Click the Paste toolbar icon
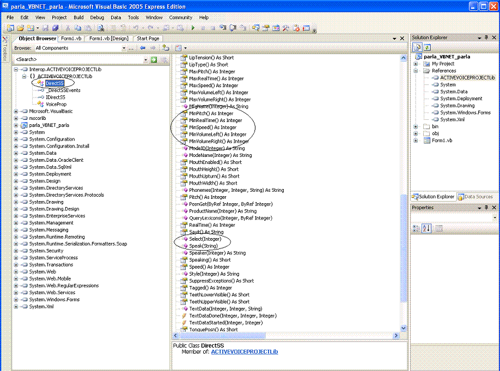The height and width of the screenshot is (371, 500). tap(88, 28)
